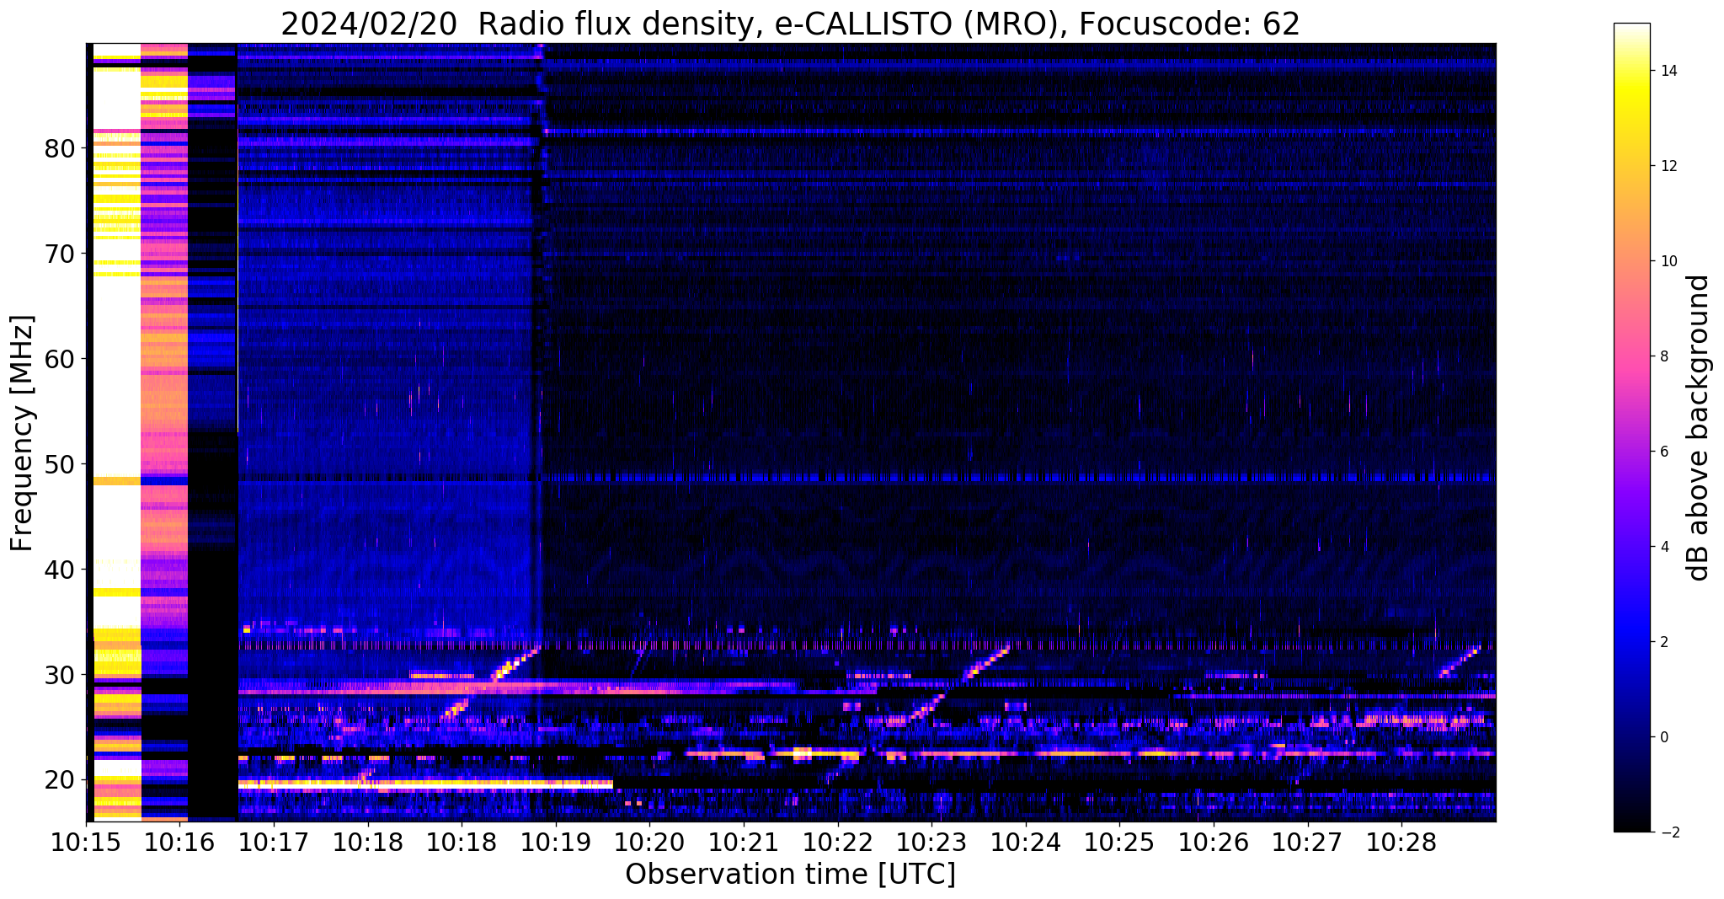
Task: Click the colorbar tick value 8
Action: tap(1663, 356)
